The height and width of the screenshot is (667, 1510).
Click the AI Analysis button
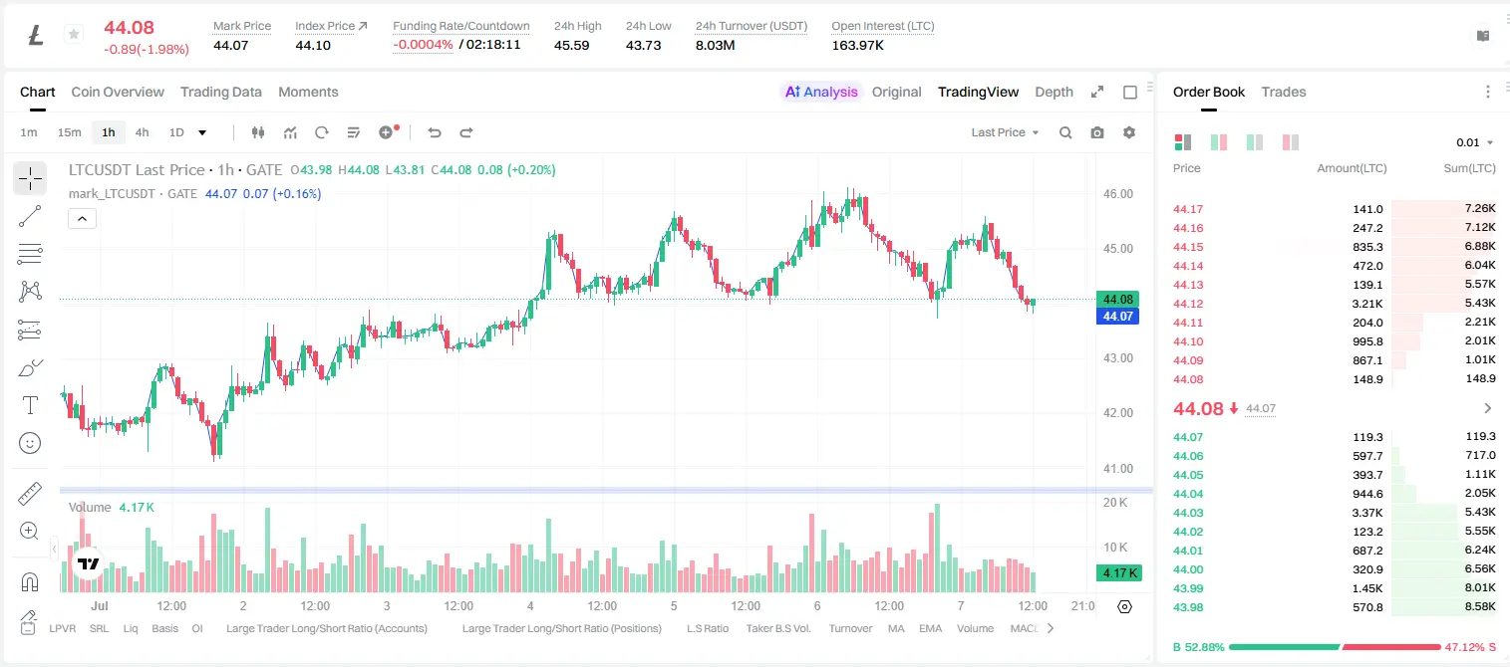[x=821, y=92]
